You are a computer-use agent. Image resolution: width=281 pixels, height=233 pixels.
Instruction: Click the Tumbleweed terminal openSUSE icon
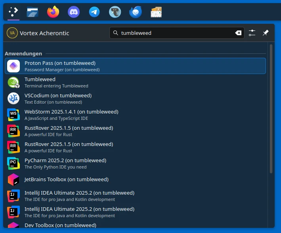[x=13, y=82]
